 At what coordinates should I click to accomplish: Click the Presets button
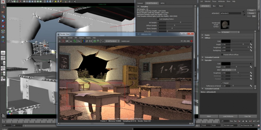(x=251, y=13)
